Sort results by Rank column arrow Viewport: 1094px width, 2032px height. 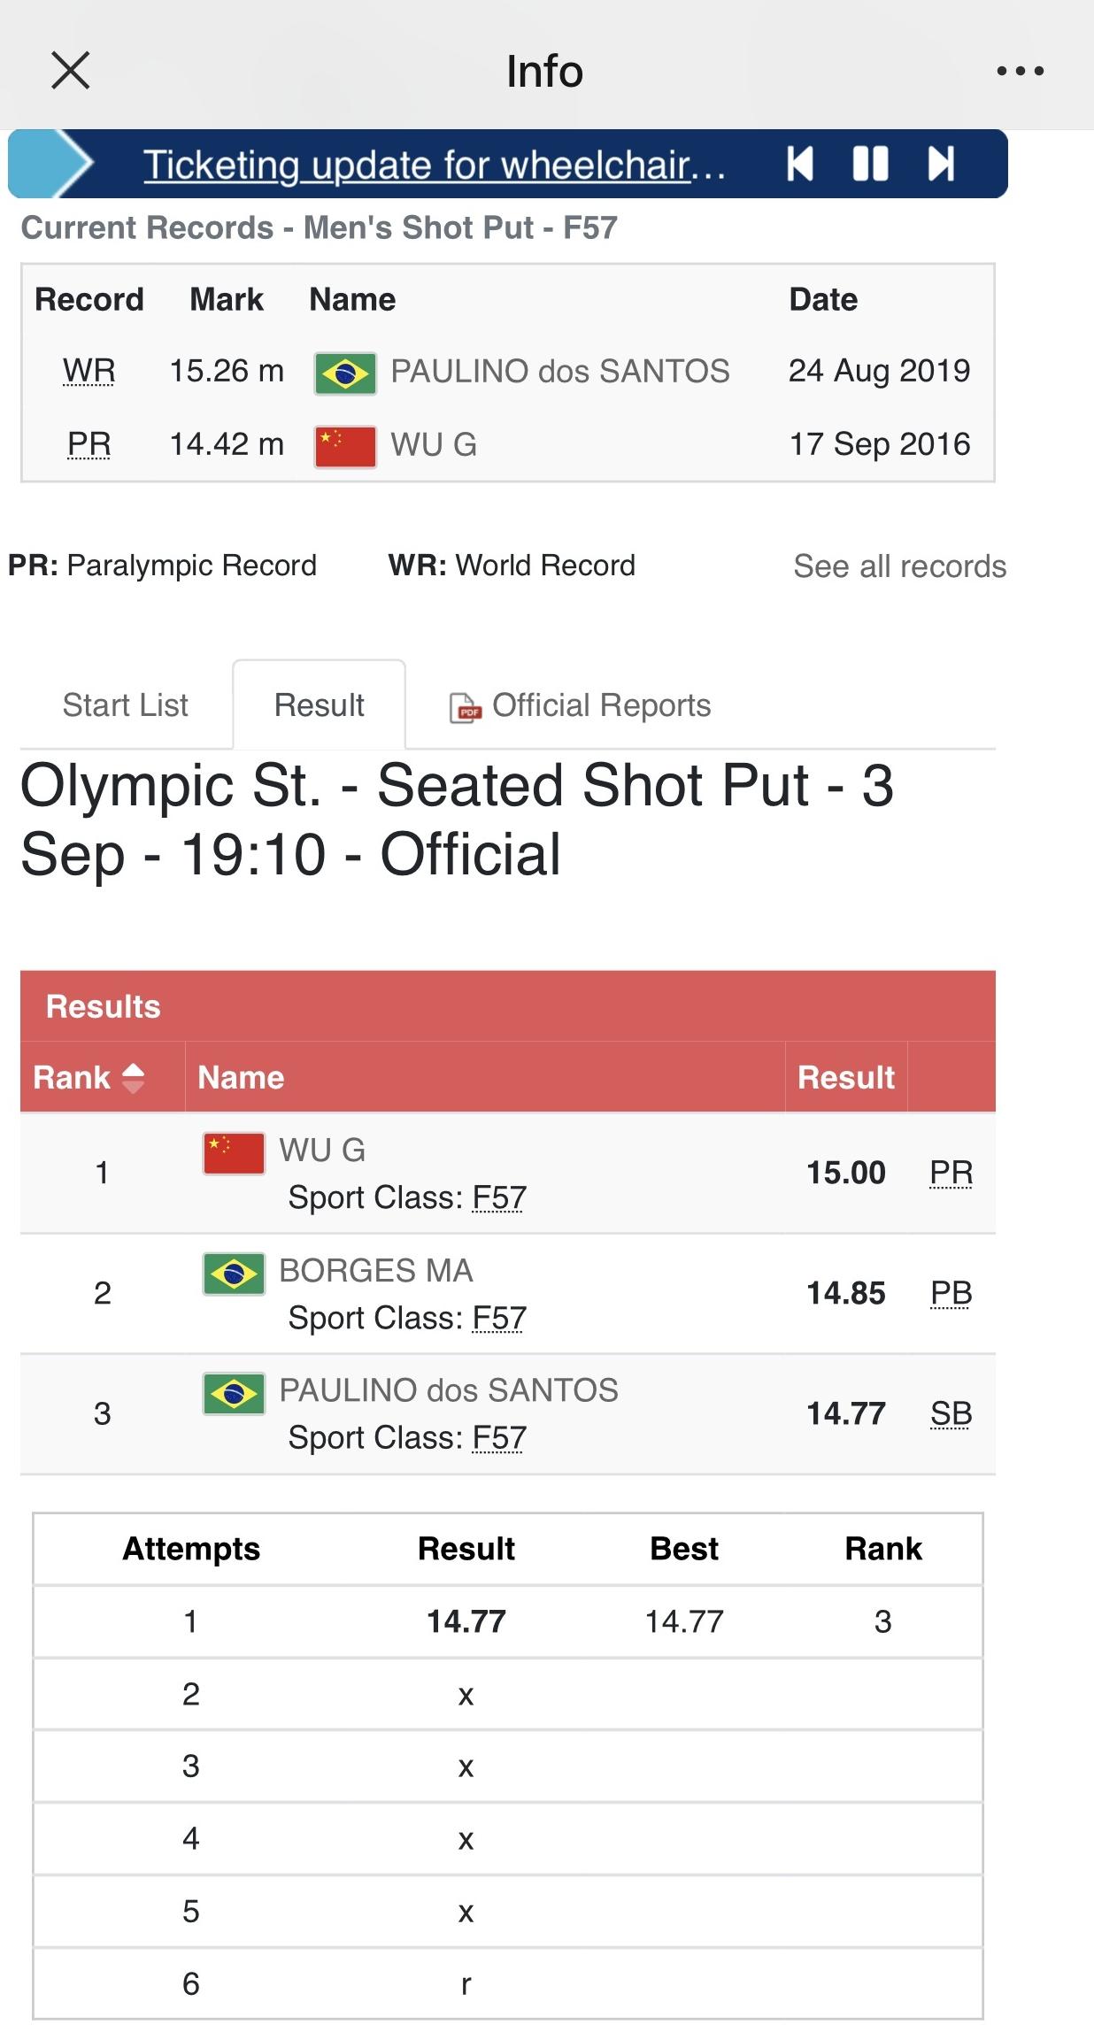133,1077
